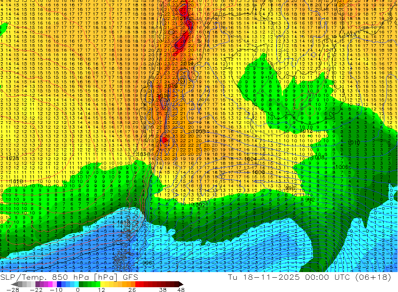The width and height of the screenshot is (398, 292).
Task: Click the '1028' isobar label on the map
Action: pos(12,158)
